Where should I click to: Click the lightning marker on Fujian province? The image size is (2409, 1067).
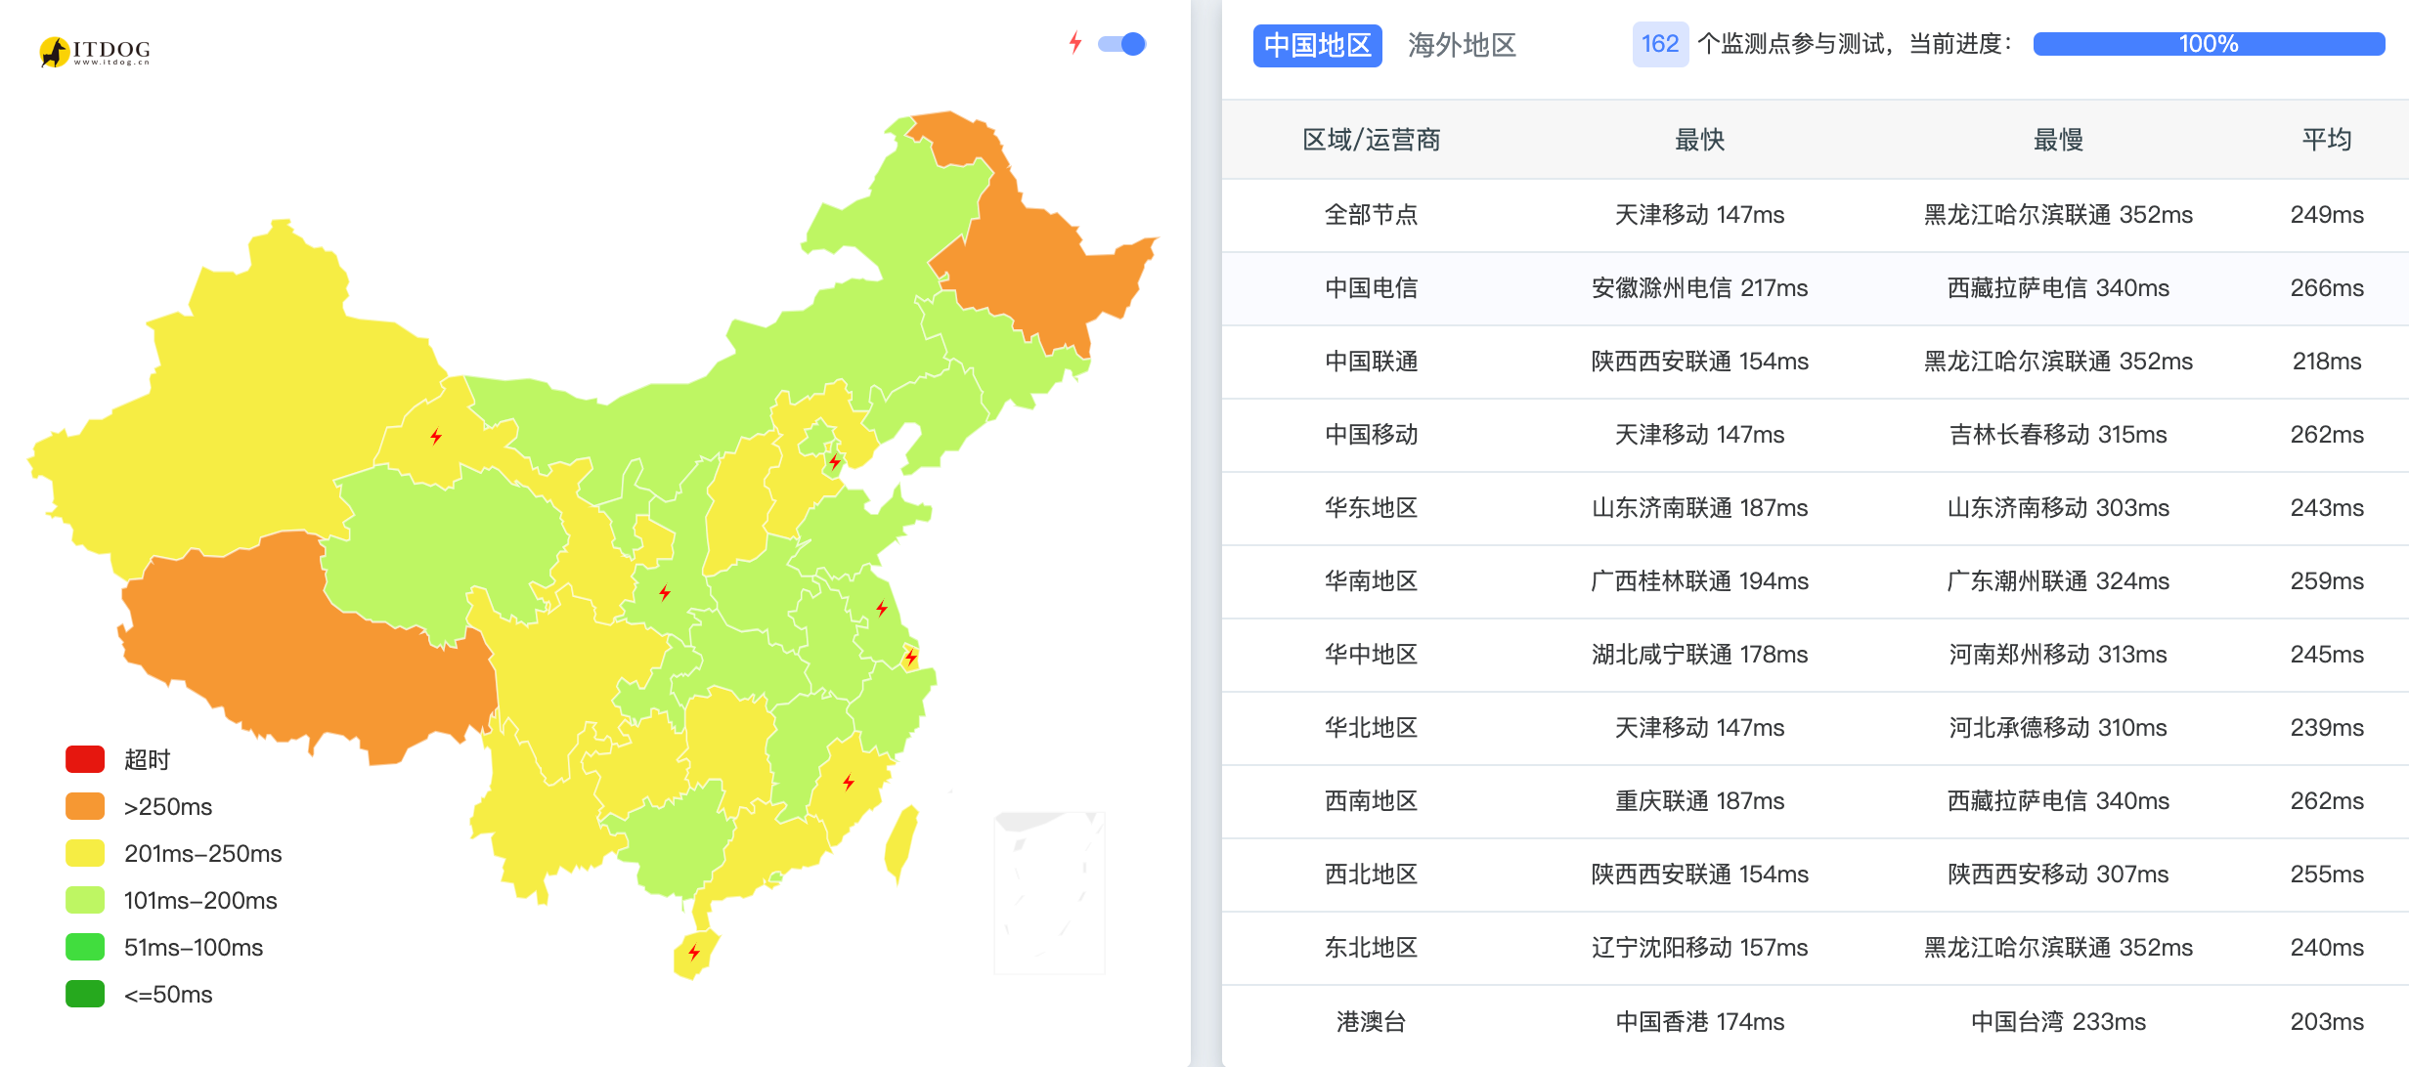point(849,782)
